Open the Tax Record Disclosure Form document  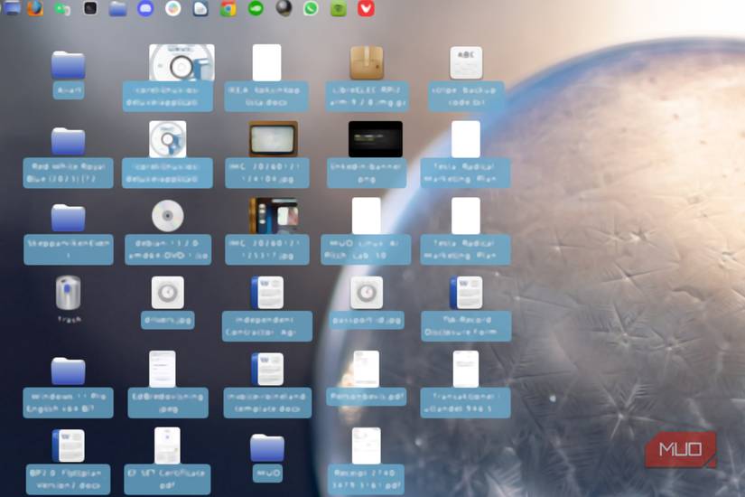[x=466, y=308]
